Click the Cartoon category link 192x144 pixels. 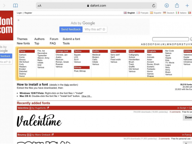tap(23, 55)
